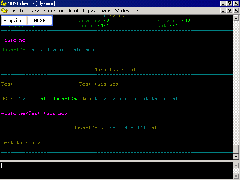Open the Display menu

coord(89,10)
